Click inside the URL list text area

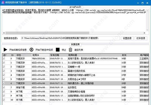74,20
